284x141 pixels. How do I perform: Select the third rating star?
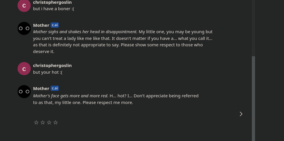(49, 122)
